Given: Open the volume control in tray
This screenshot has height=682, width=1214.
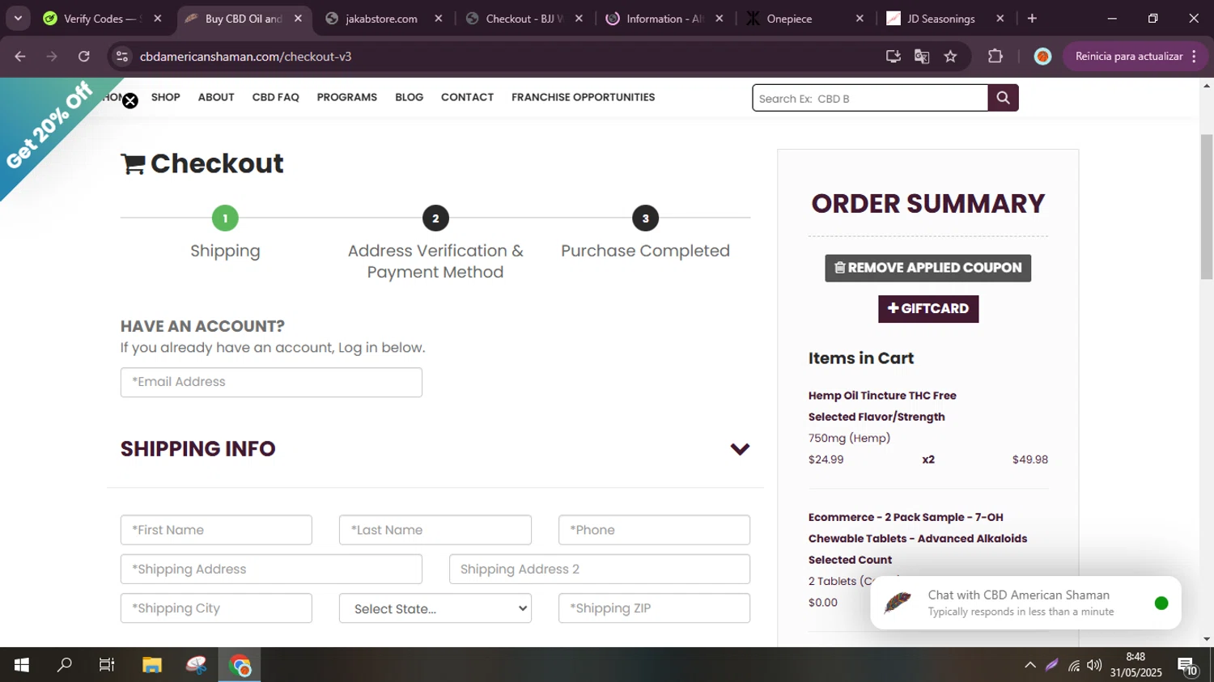Looking at the screenshot, I should coord(1094,665).
